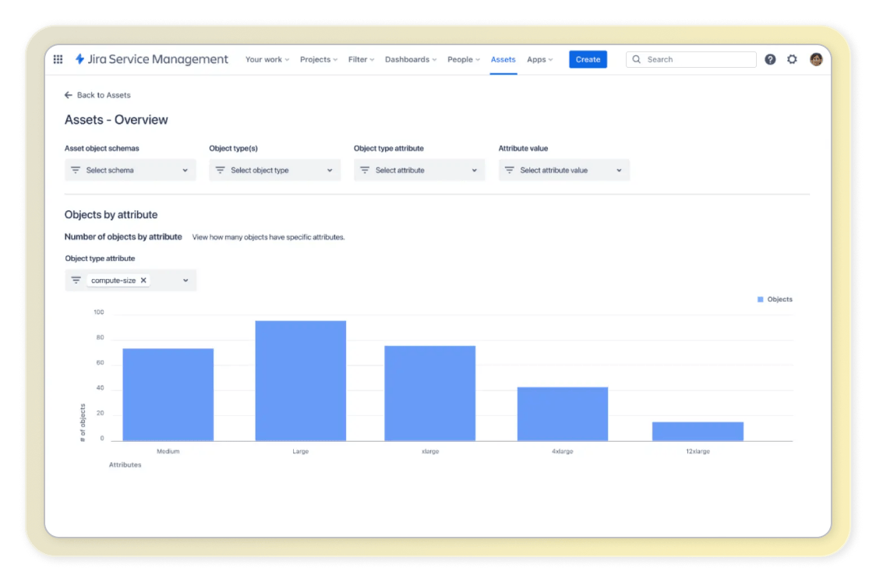Click the user profile avatar

(x=816, y=59)
